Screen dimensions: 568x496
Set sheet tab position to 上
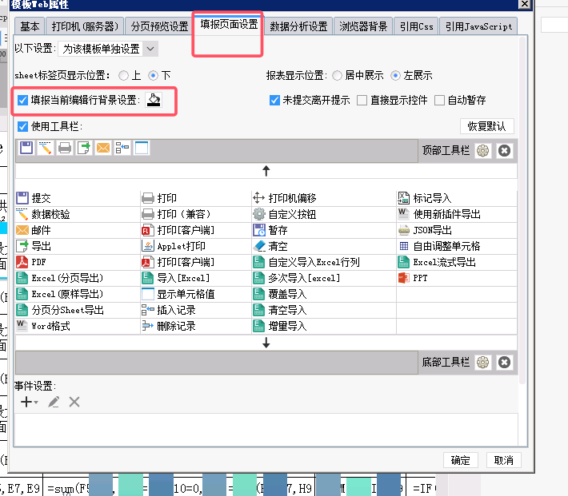pyautogui.click(x=123, y=76)
